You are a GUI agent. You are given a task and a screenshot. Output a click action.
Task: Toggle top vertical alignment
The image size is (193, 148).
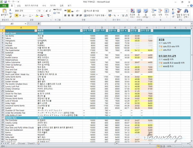[x=66, y=11]
